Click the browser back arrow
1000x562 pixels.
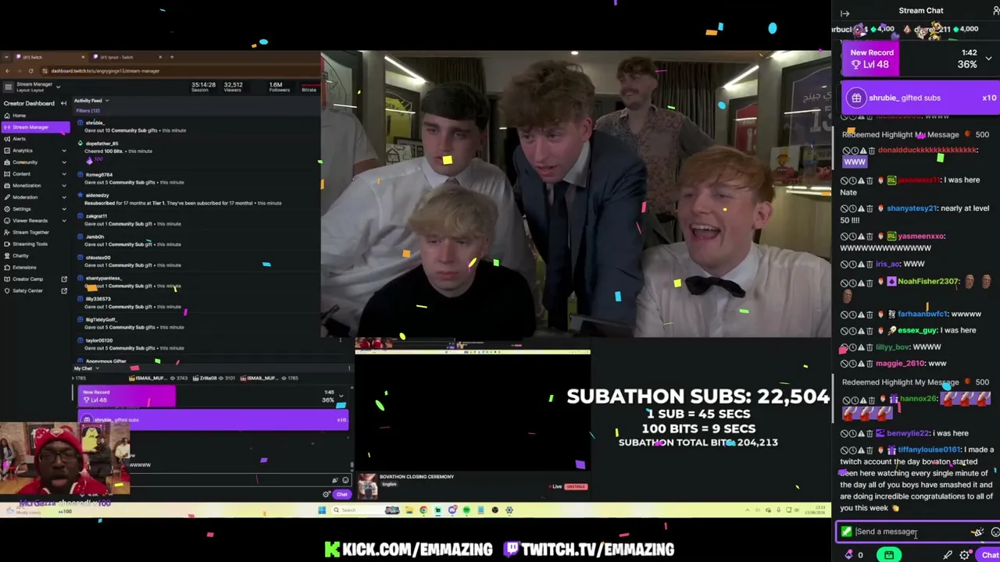click(x=8, y=71)
